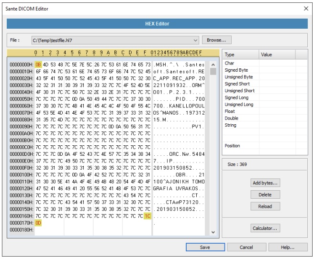Click ASCII text 'KANELLOPOUL' in row 00000060H

[187, 106]
